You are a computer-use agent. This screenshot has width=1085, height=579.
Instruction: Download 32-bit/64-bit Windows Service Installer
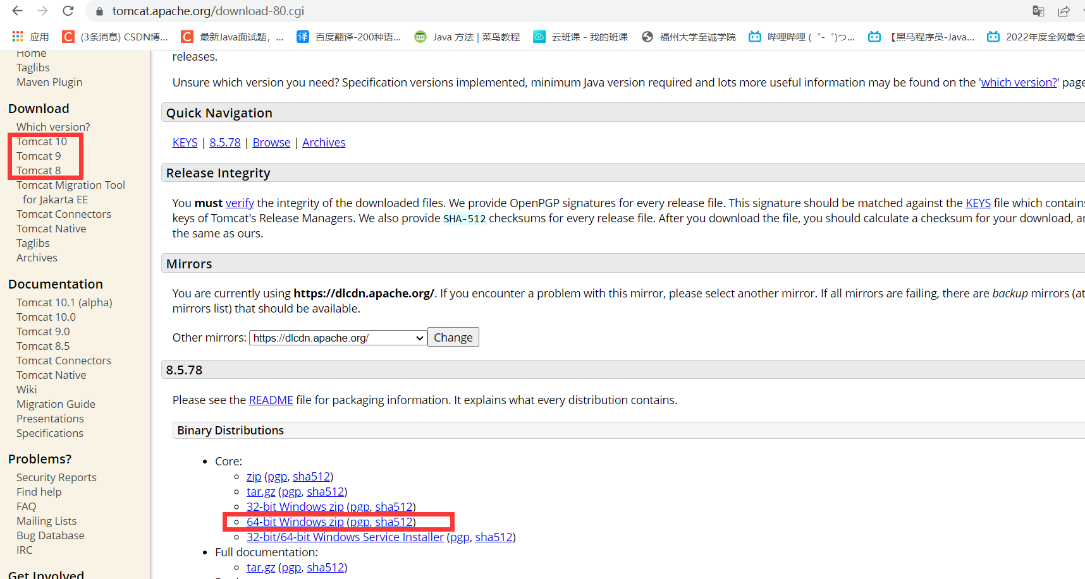(x=345, y=537)
